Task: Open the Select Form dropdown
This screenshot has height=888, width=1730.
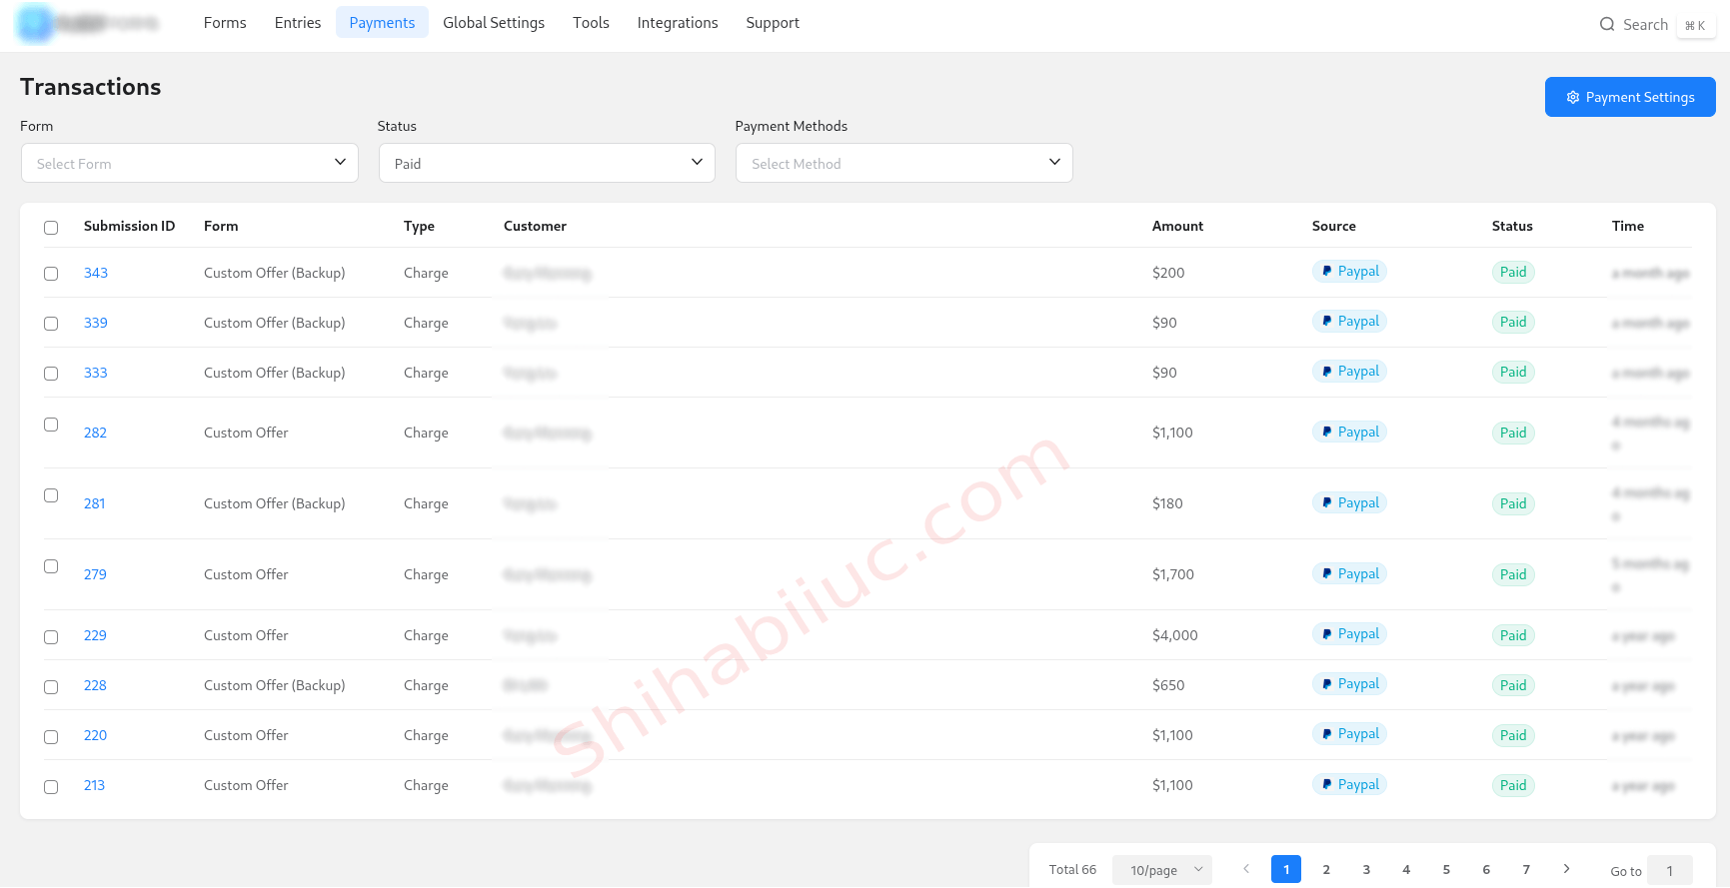Action: (x=190, y=163)
